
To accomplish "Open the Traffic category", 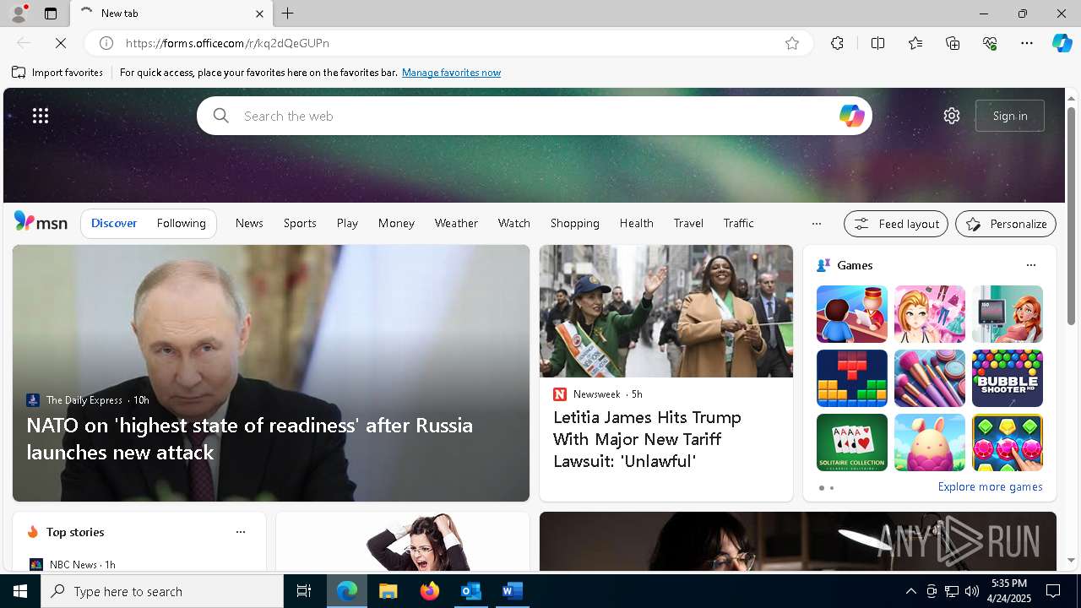I will tap(738, 223).
